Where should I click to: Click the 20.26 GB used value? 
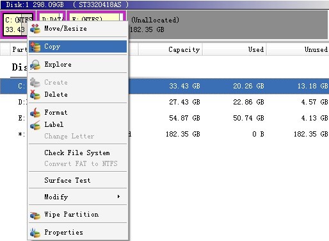248,86
